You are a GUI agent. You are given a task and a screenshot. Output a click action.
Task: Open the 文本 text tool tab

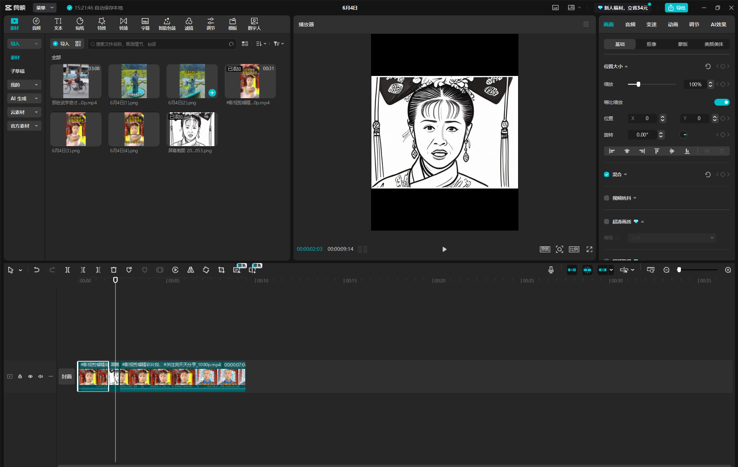pos(58,24)
